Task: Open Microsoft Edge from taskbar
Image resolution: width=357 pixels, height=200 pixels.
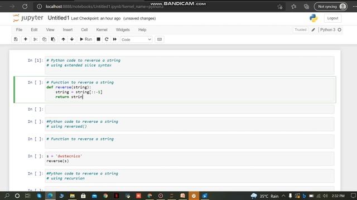Action: point(50,196)
